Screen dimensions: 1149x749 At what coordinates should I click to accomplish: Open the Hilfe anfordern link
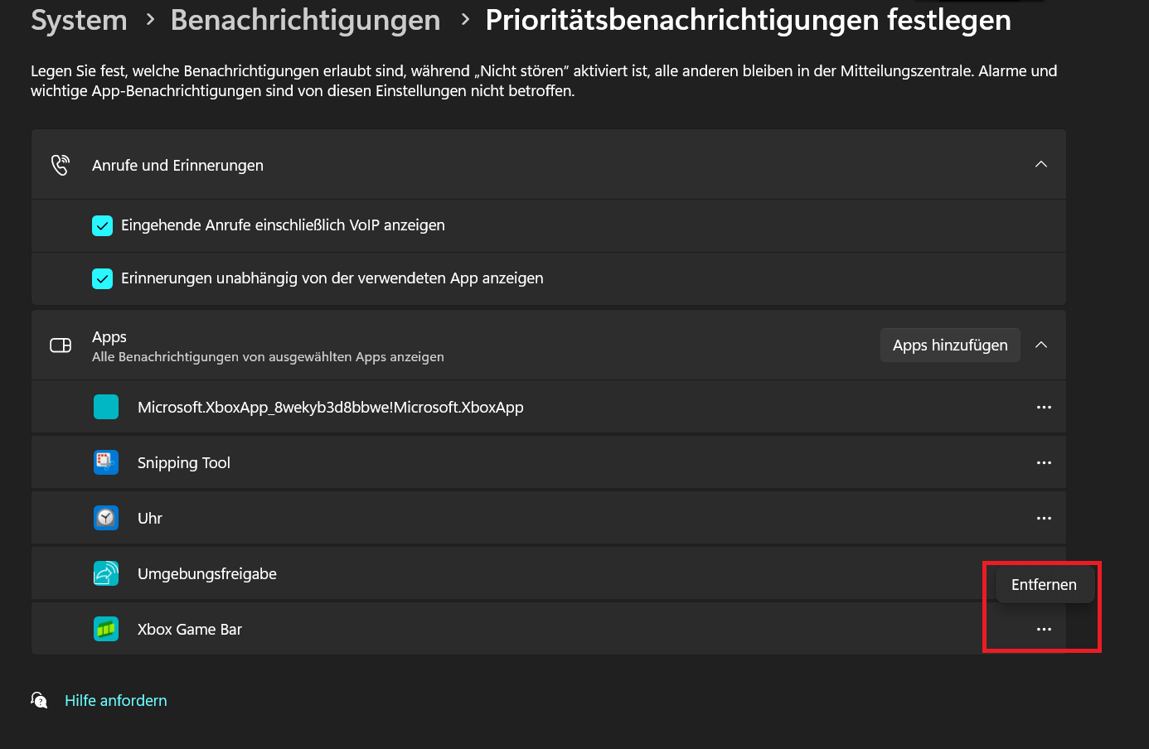click(116, 701)
